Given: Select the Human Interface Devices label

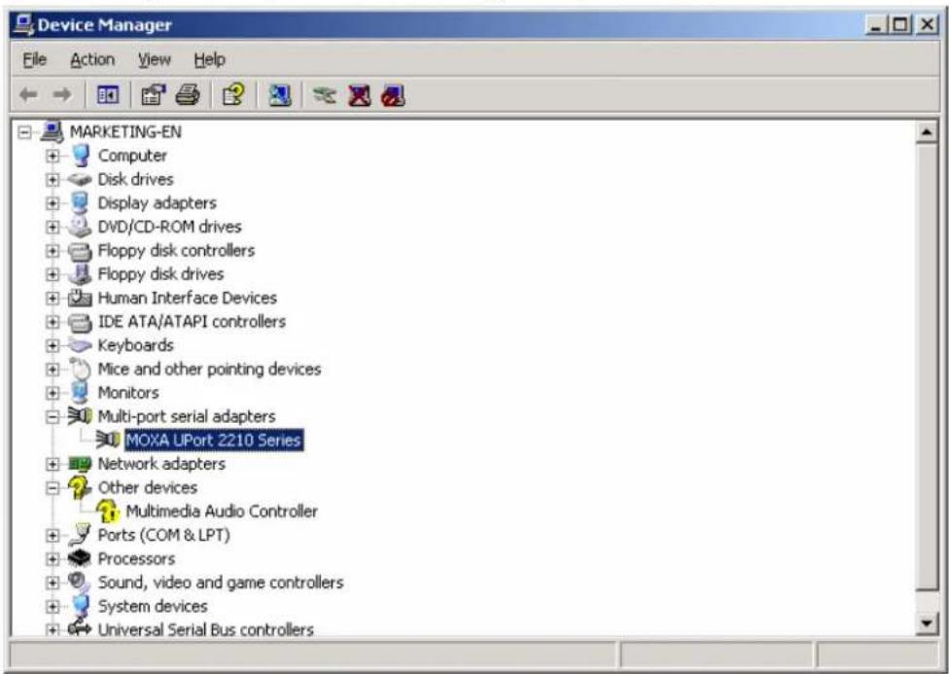Looking at the screenshot, I should 187,298.
